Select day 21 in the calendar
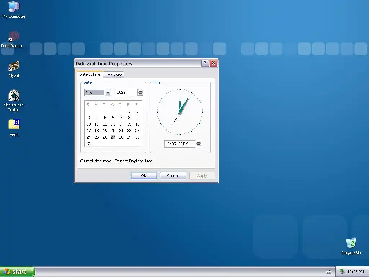 (x=121, y=131)
